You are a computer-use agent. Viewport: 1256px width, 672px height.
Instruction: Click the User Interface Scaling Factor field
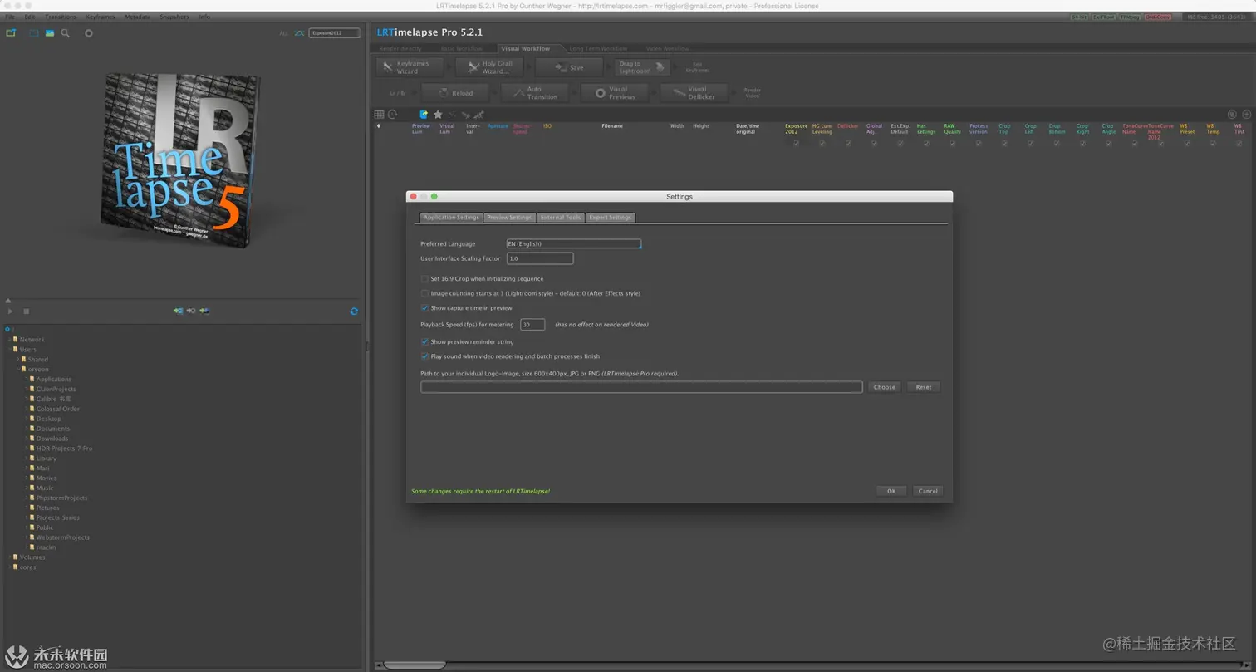click(540, 258)
